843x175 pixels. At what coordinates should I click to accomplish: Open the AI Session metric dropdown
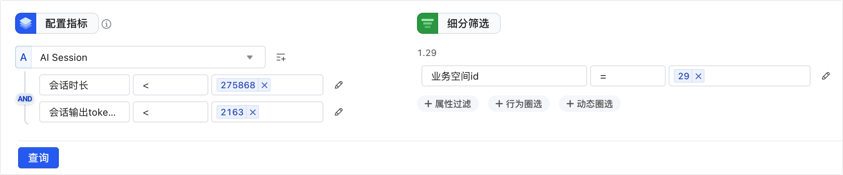coord(140,57)
